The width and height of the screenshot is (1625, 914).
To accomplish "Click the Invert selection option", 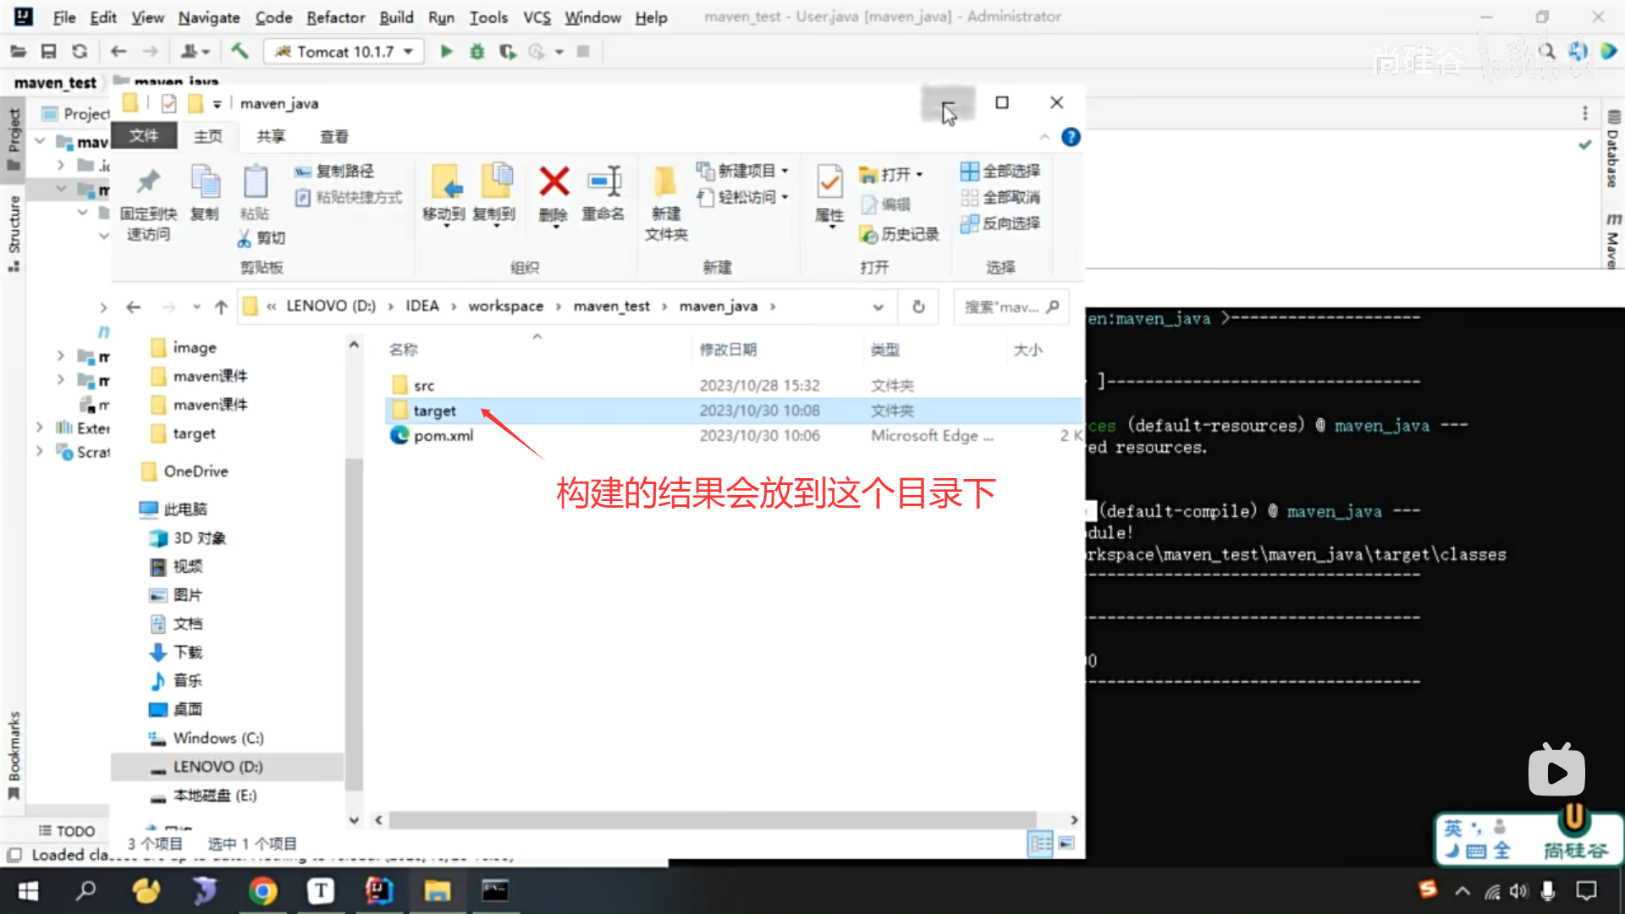I will coord(1001,223).
